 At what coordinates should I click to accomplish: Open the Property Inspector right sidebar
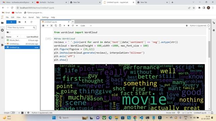[214, 23]
